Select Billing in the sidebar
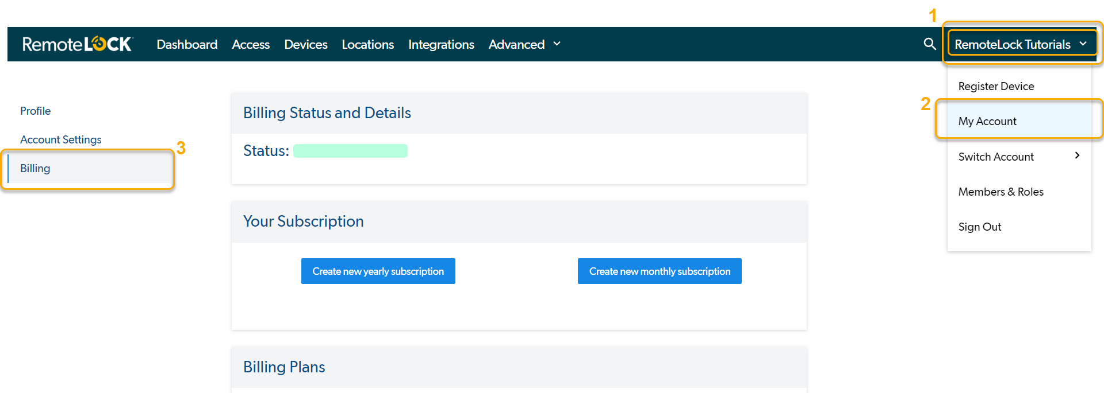This screenshot has width=1104, height=393. point(89,168)
